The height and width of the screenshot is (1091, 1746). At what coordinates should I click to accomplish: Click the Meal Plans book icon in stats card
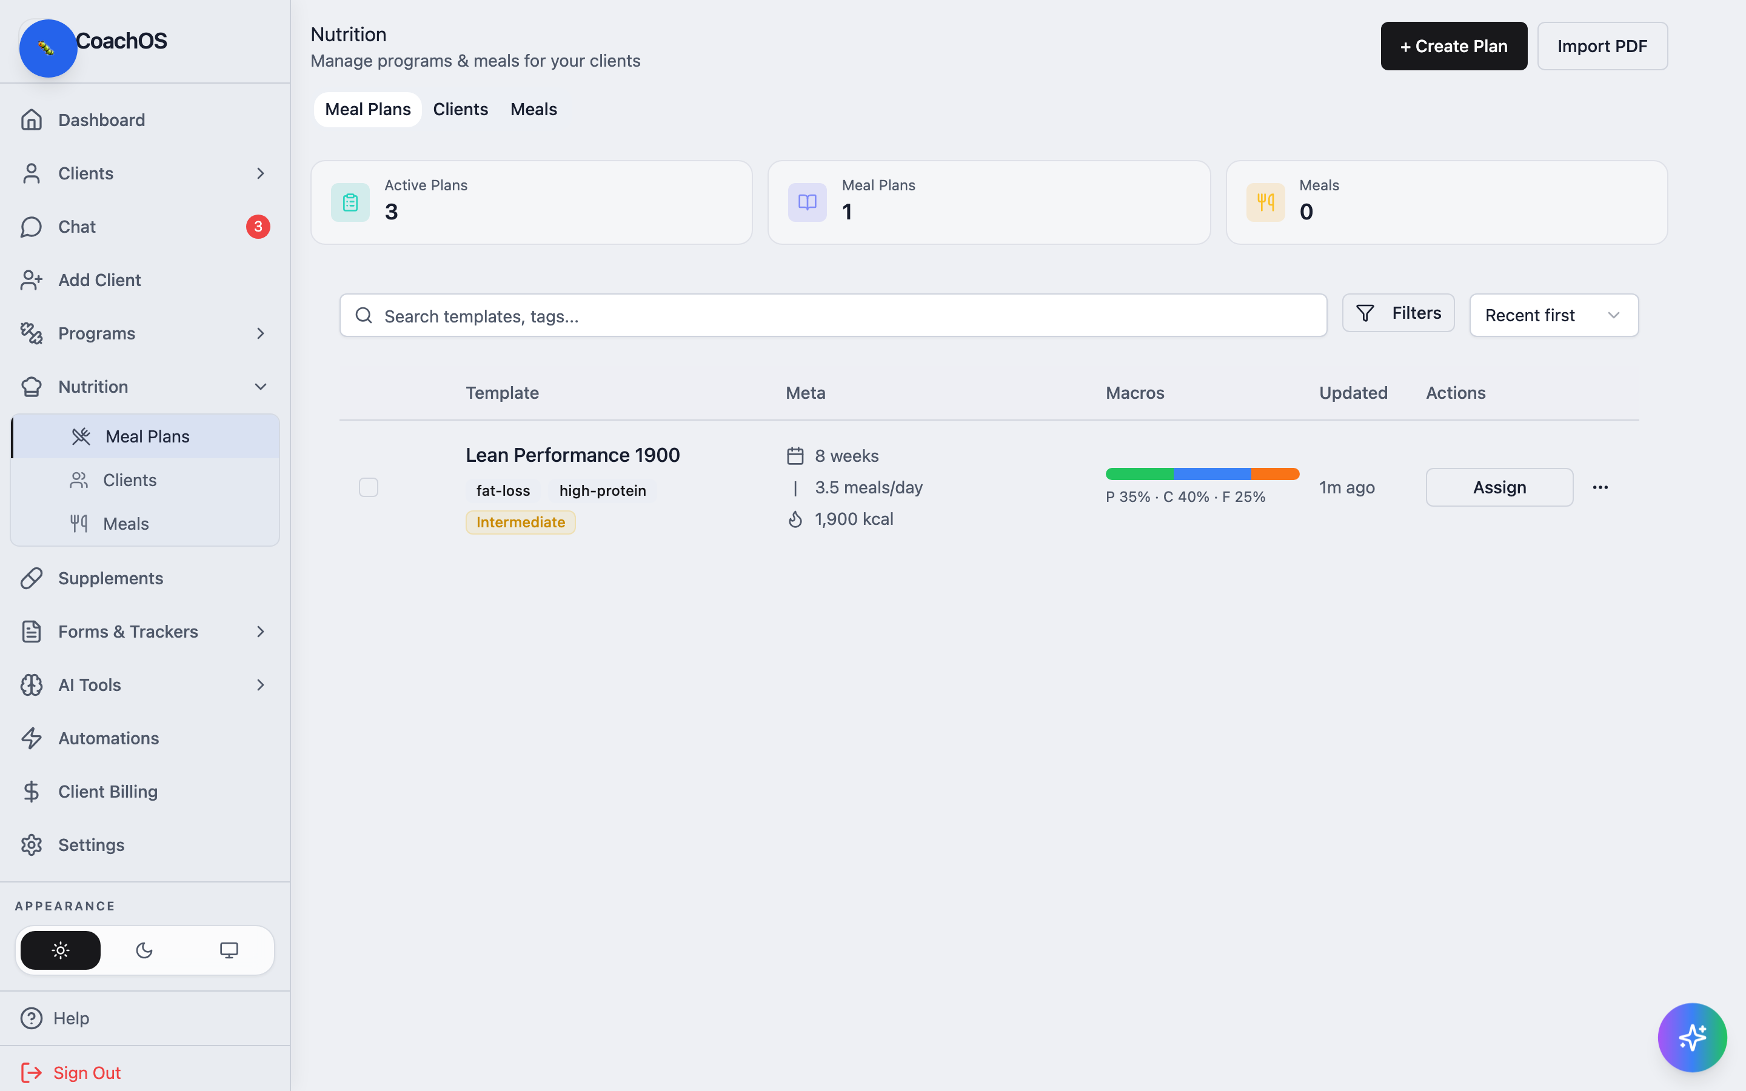coord(808,202)
